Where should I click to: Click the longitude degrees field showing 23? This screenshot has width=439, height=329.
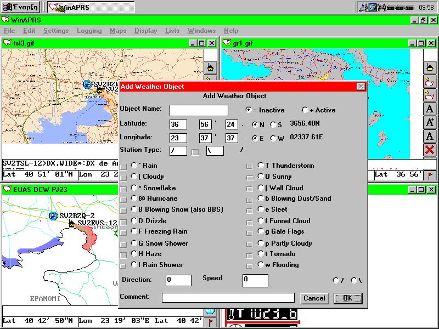pos(178,138)
